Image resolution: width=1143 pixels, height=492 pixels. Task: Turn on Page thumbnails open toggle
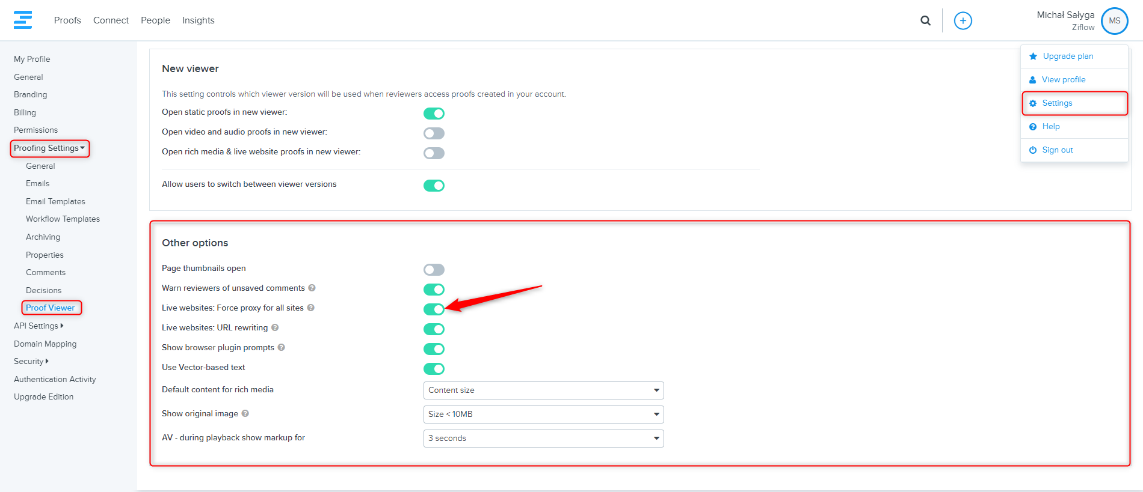point(434,270)
